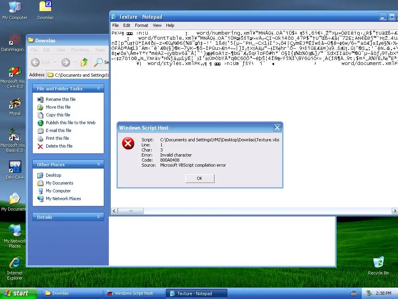Click red X Delete this file icon
The image size is (398, 299).
pyautogui.click(x=40, y=146)
